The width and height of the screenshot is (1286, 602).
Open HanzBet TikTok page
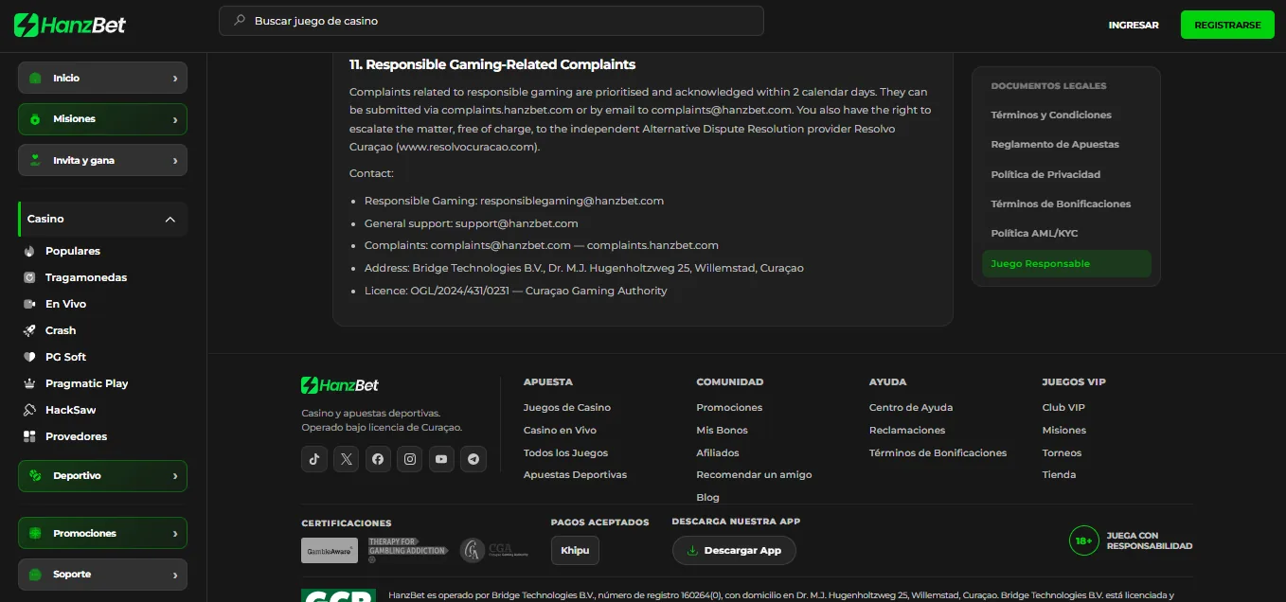tap(314, 459)
